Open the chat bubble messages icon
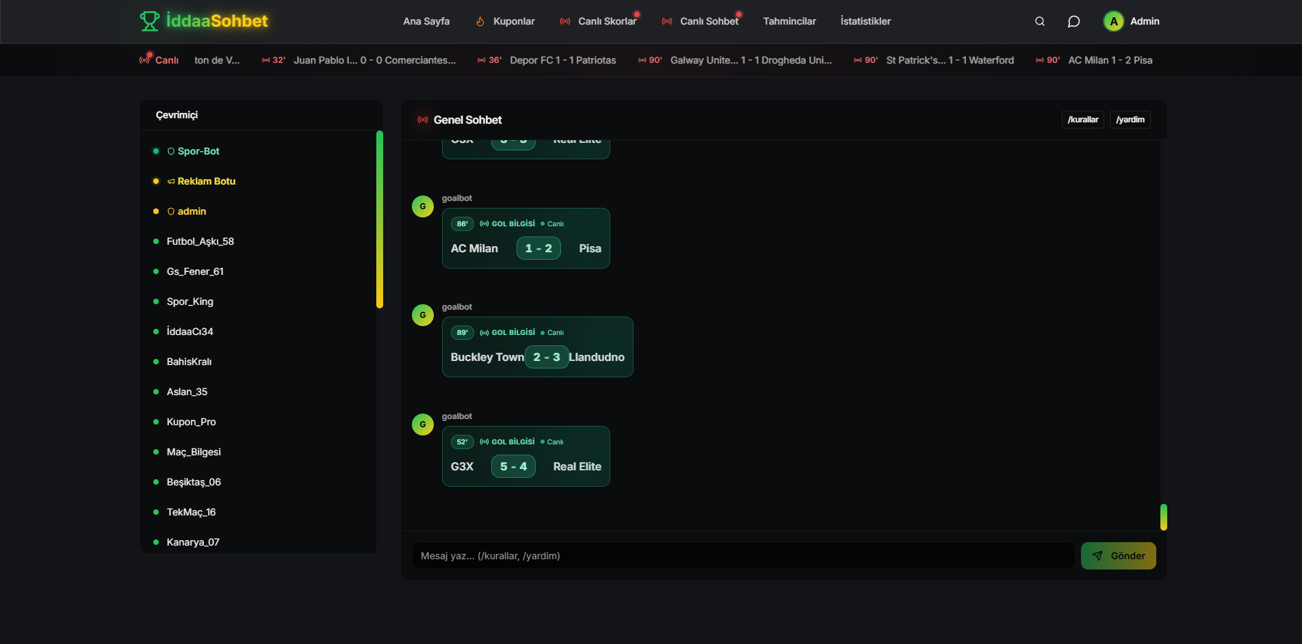Screen dimensions: 1302x644 click(x=1073, y=21)
